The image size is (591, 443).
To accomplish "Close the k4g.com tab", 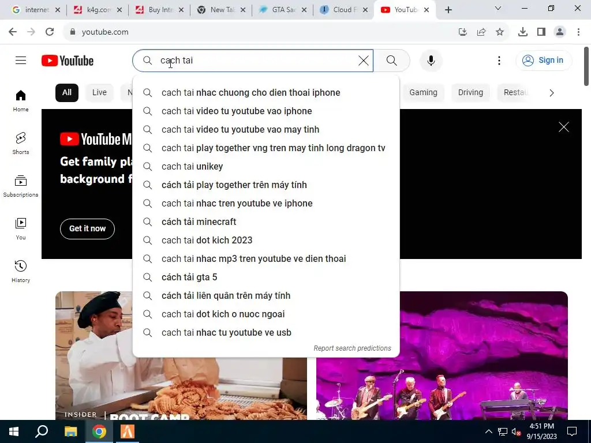I will (119, 10).
